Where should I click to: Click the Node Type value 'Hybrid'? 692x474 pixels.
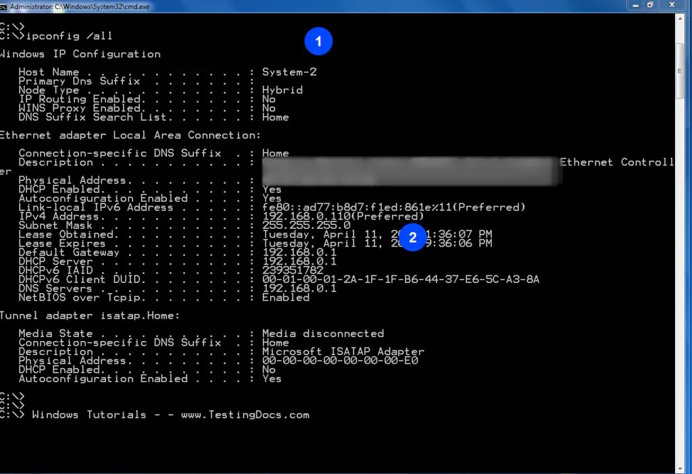tap(282, 90)
